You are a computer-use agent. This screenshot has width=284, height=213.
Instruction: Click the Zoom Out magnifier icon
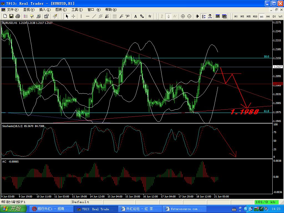(x=189, y=16)
